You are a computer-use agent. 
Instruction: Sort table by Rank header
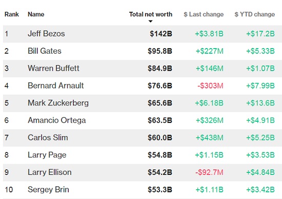click(x=12, y=14)
